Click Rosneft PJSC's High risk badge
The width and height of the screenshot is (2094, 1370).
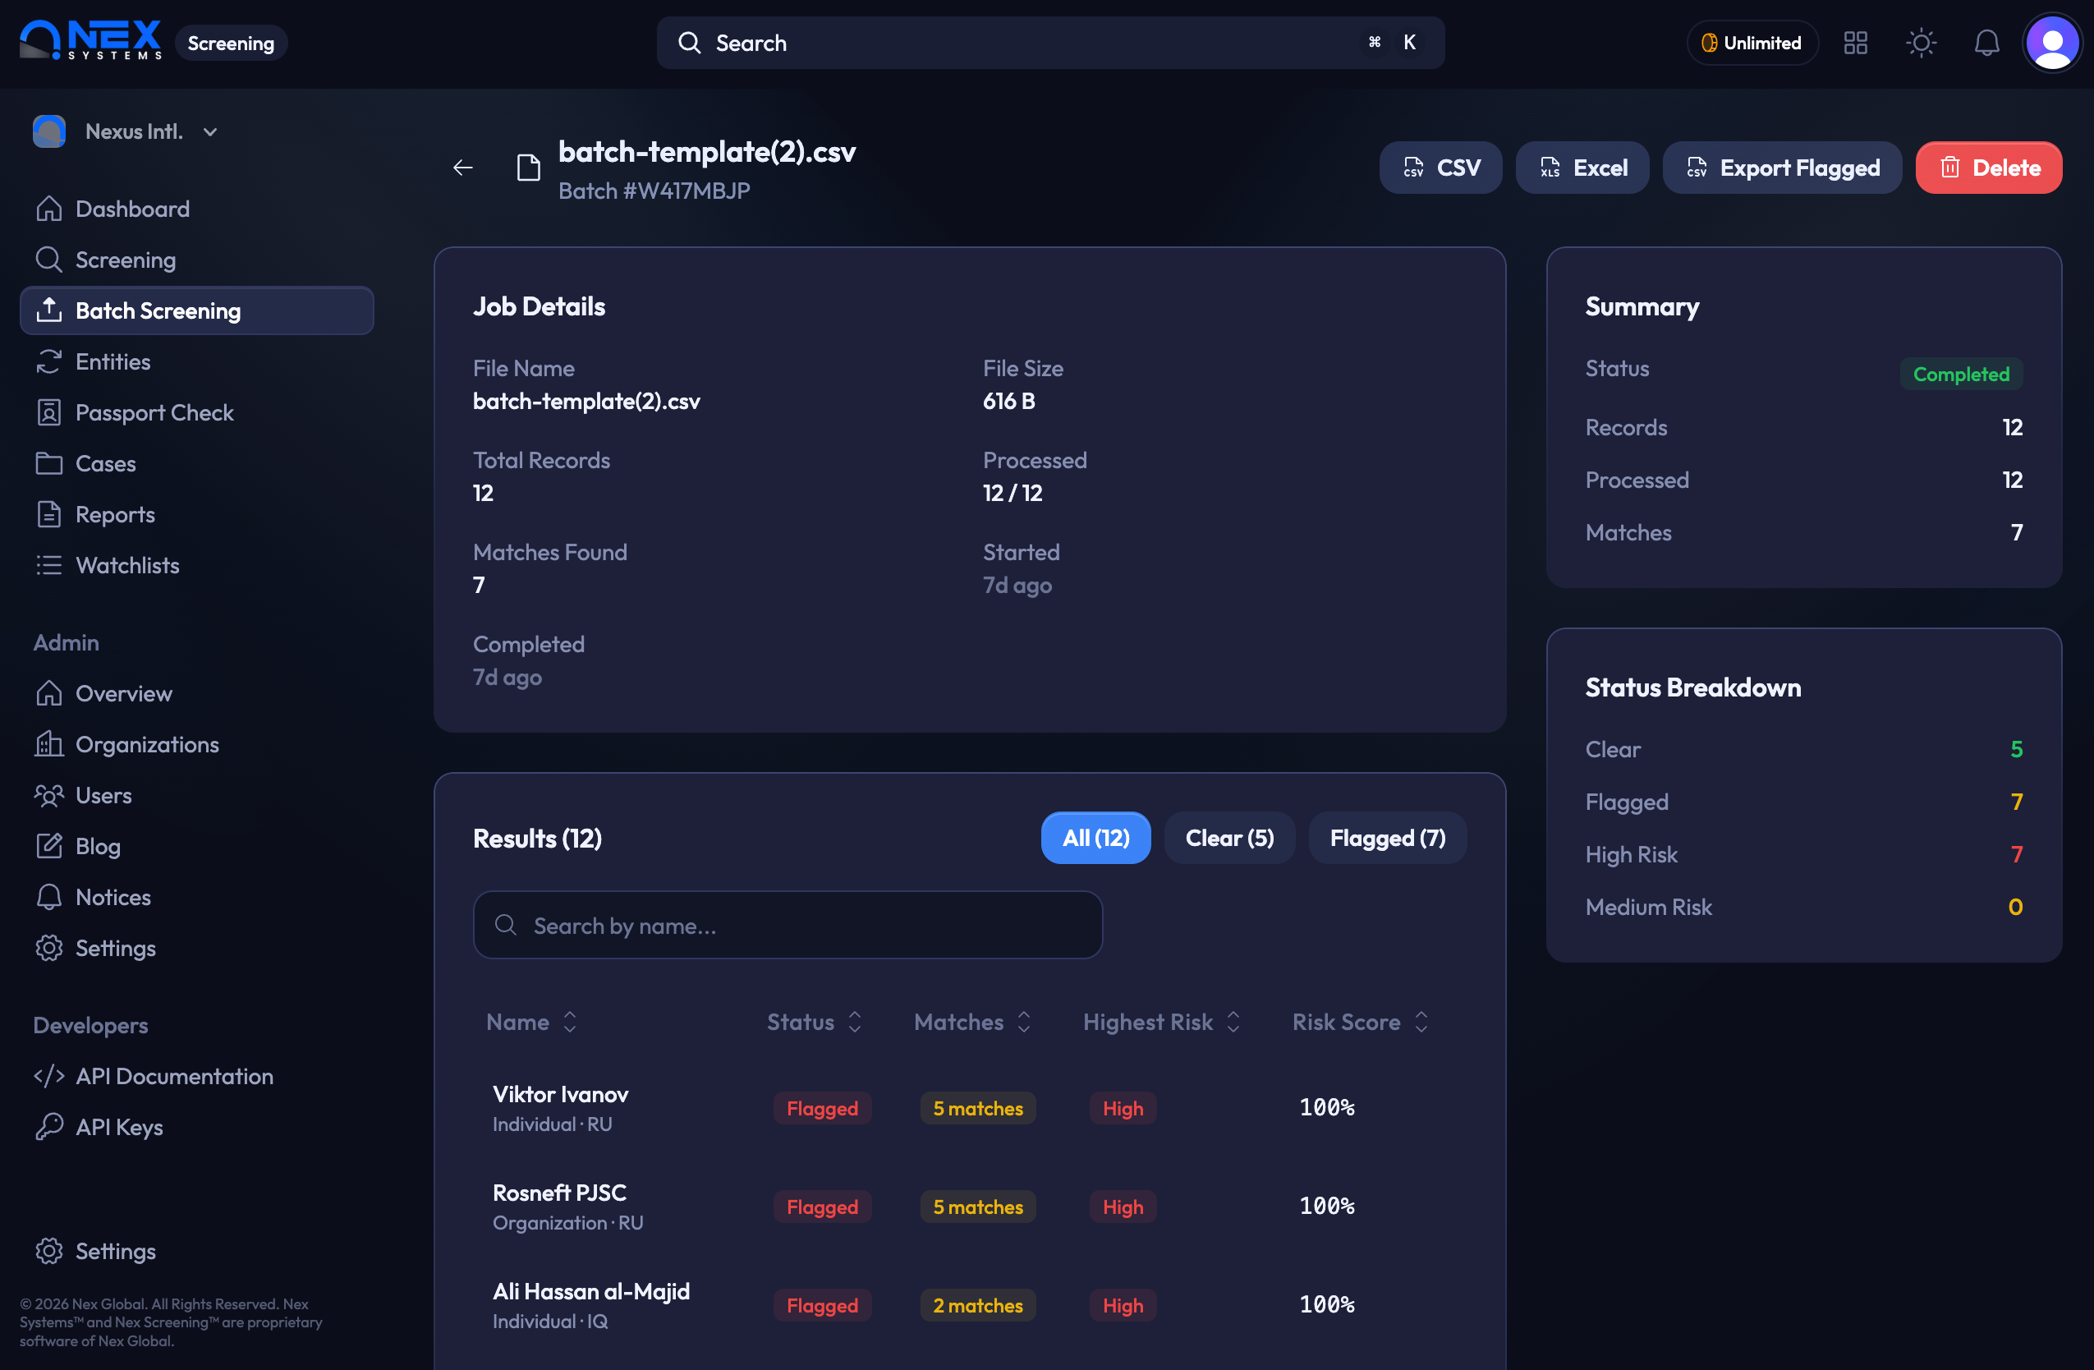pos(1123,1207)
